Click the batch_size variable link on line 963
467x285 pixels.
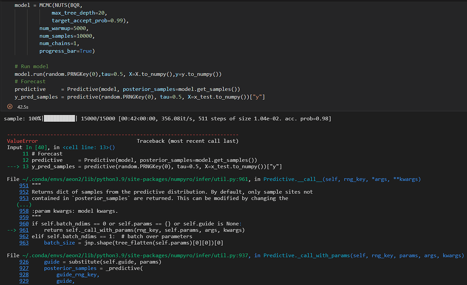(57, 243)
